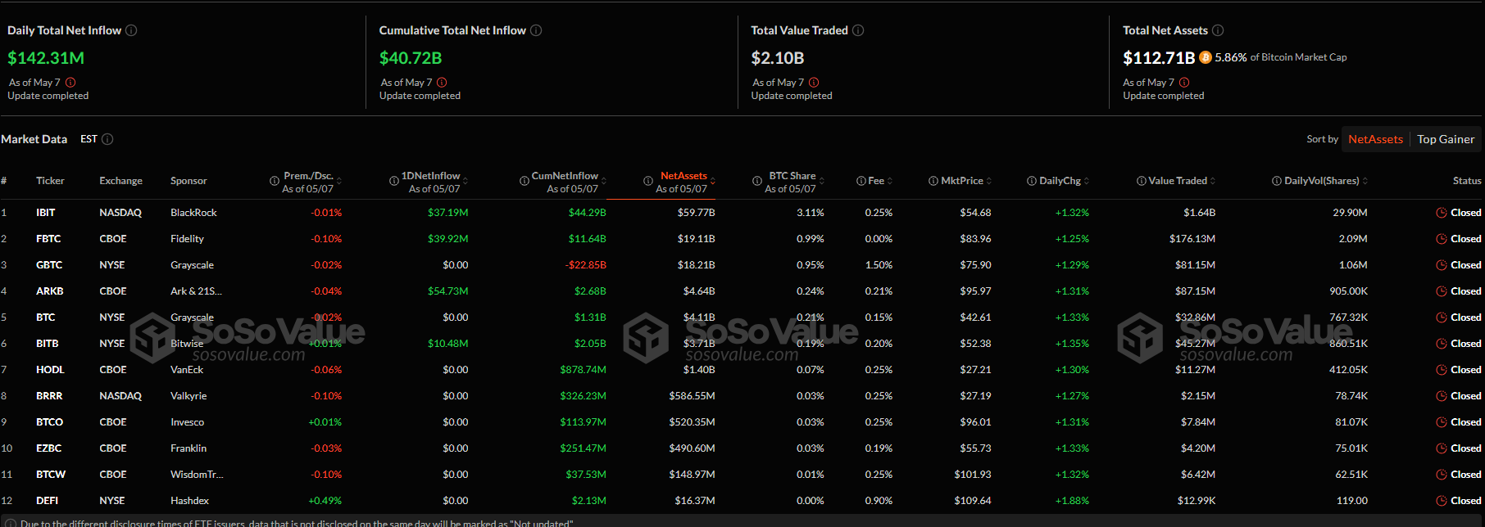Open ARKB ticker row
The image size is (1485, 527).
(50, 291)
